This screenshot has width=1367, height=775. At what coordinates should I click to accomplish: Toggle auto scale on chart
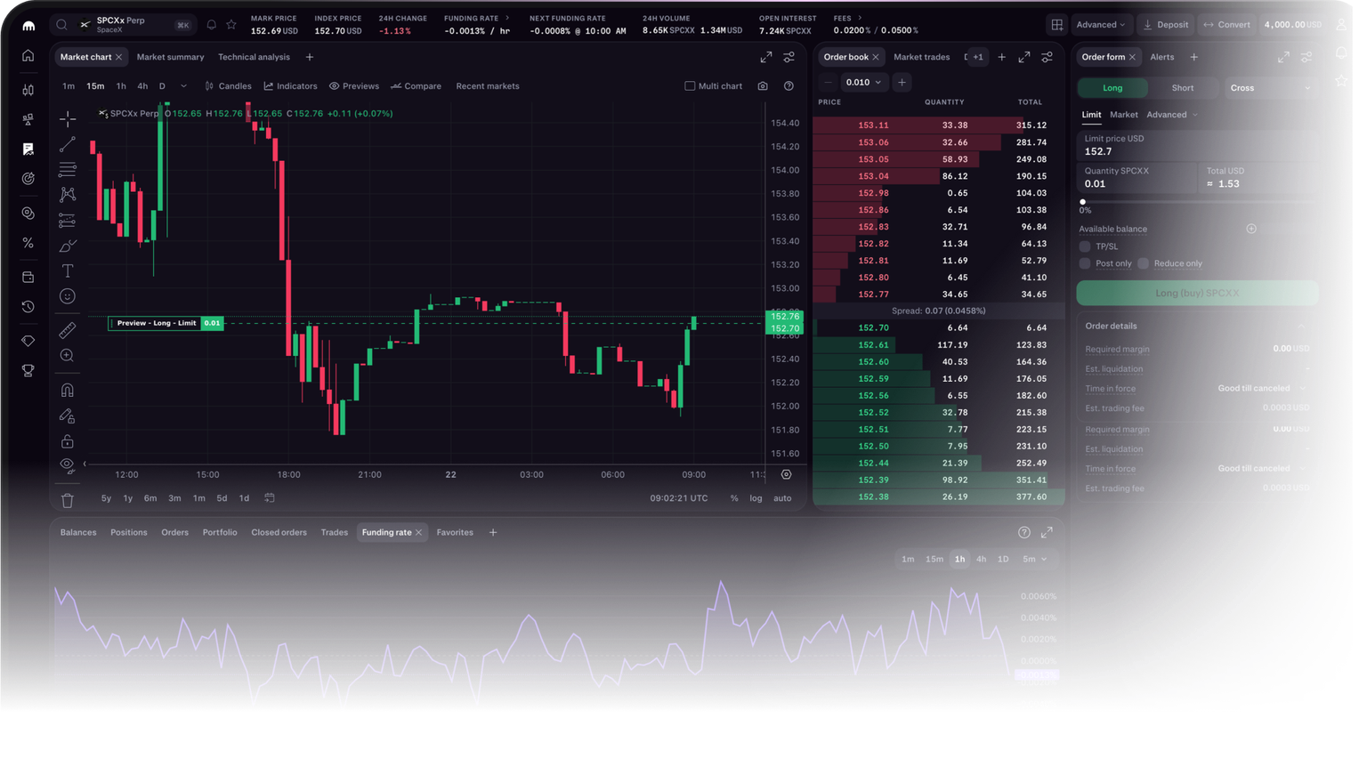point(782,498)
